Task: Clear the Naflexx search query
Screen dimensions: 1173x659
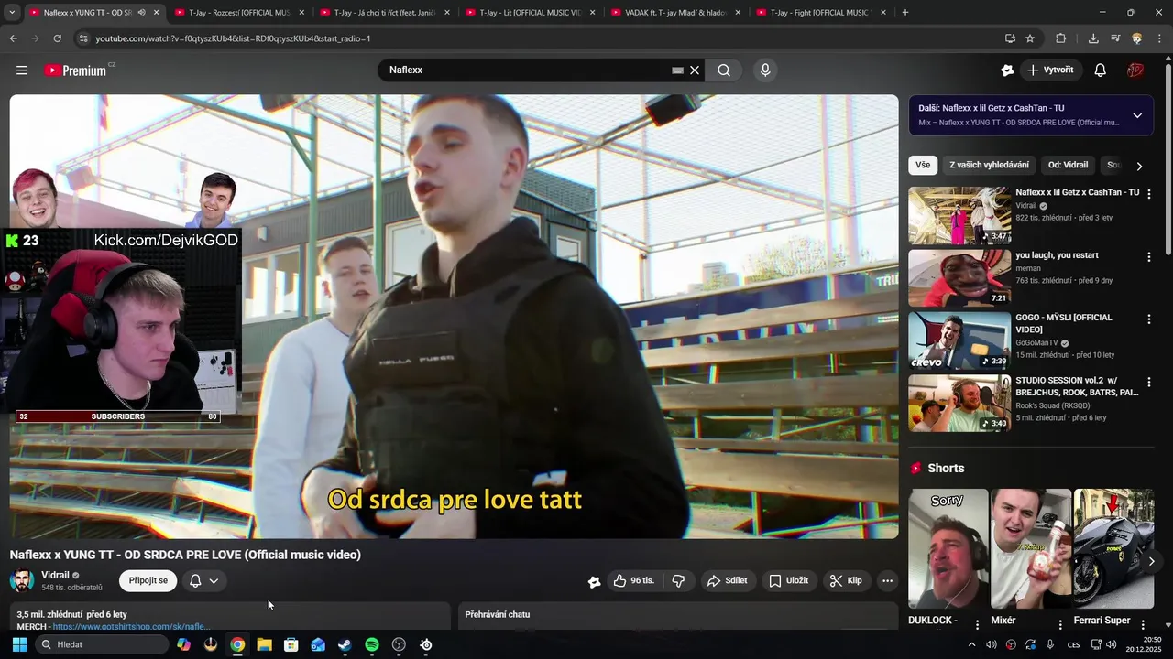Action: [695, 70]
